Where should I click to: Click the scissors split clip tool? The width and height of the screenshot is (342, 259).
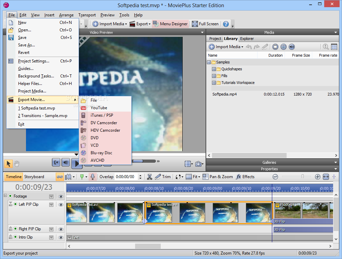(x=149, y=177)
